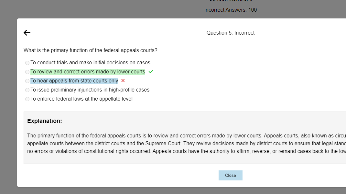Select radio for 'To review and correct errors'
The width and height of the screenshot is (346, 194).
click(27, 72)
